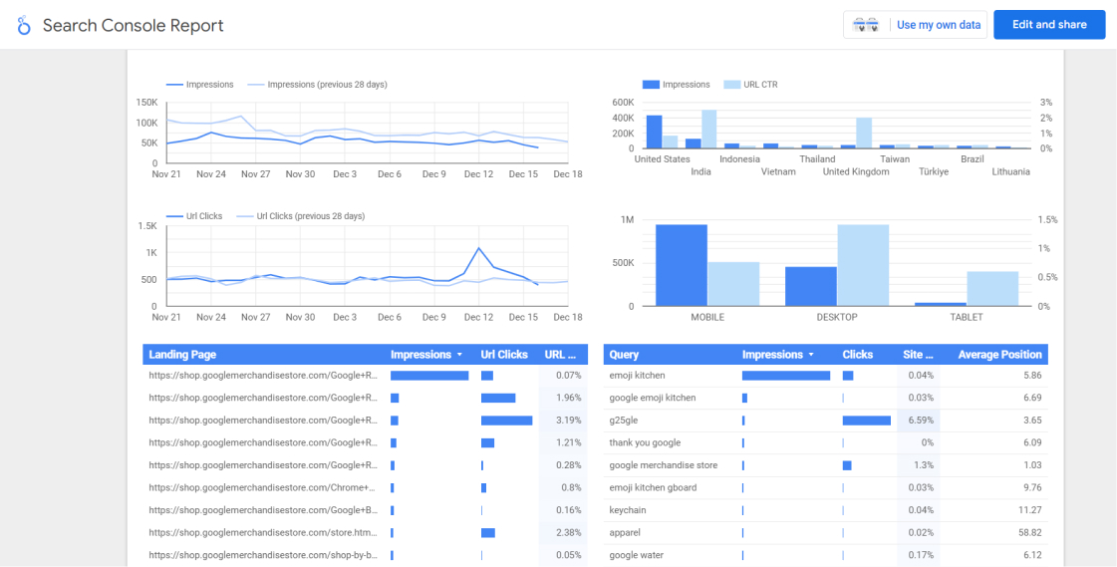Toggle the Impressions (previous 28 days) legend
Image resolution: width=1117 pixels, height=567 pixels.
318,84
